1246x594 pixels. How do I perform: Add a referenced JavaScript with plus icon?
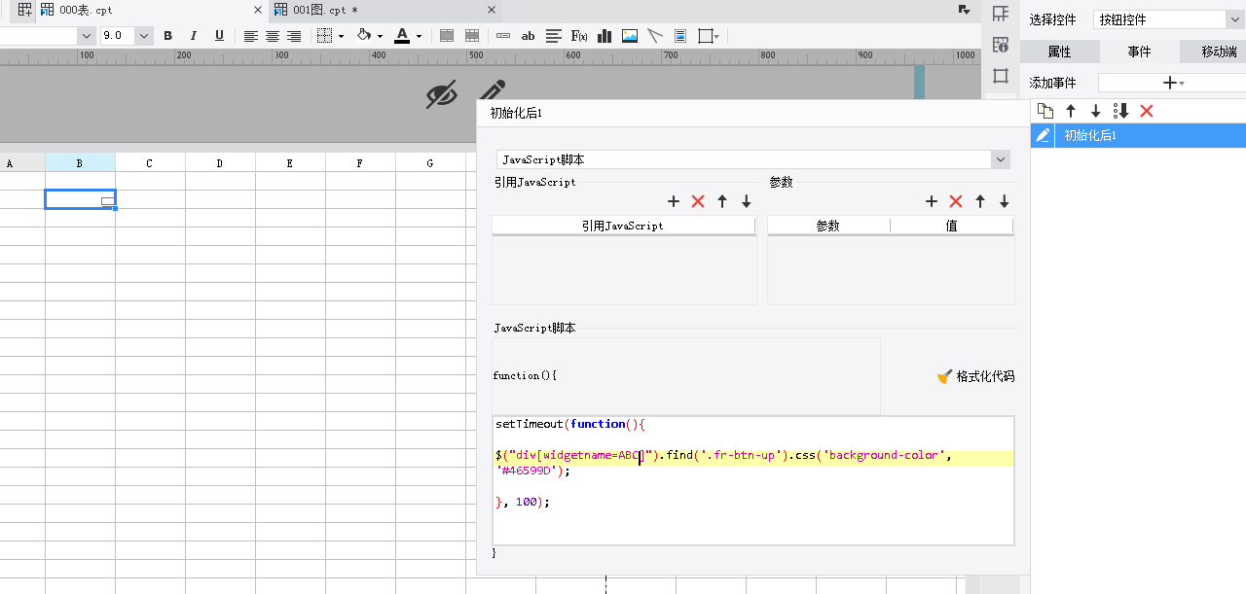pyautogui.click(x=674, y=201)
